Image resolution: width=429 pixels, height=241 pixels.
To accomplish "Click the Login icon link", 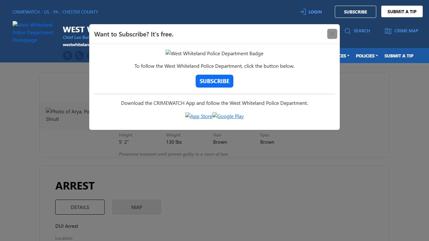I will point(311,12).
